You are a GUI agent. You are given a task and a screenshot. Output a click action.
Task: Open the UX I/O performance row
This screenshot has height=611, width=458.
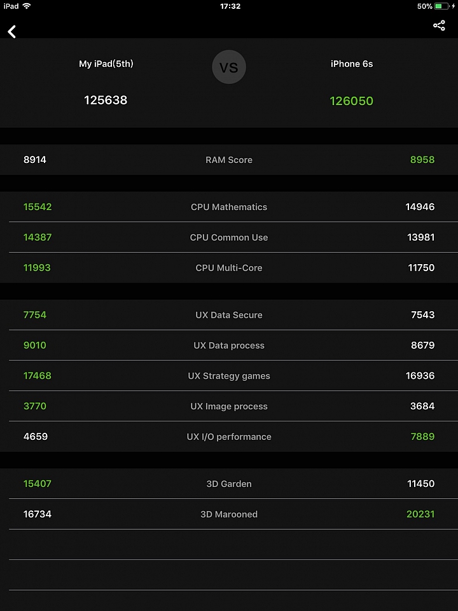coord(229,437)
